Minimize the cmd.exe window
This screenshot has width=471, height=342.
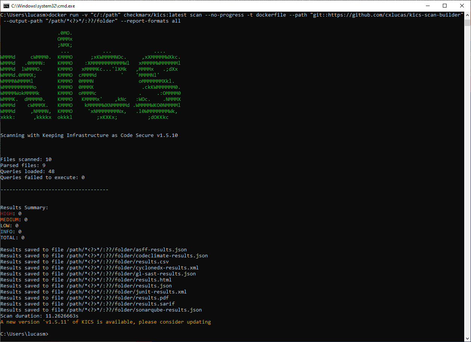(x=427, y=6)
